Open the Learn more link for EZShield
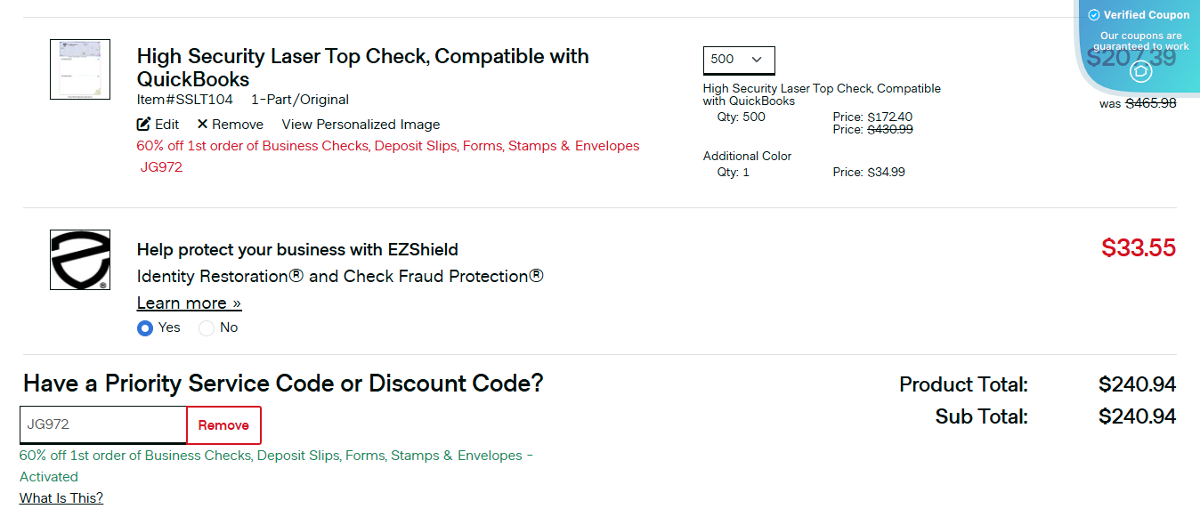The height and width of the screenshot is (517, 1200). pyautogui.click(x=189, y=303)
